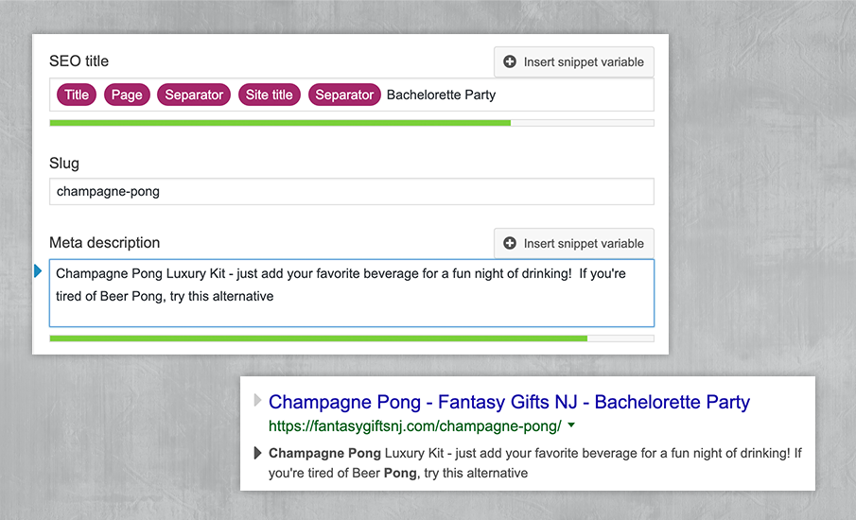Click Meta description length progress bar
Screen dimensions: 856x520
pos(350,338)
